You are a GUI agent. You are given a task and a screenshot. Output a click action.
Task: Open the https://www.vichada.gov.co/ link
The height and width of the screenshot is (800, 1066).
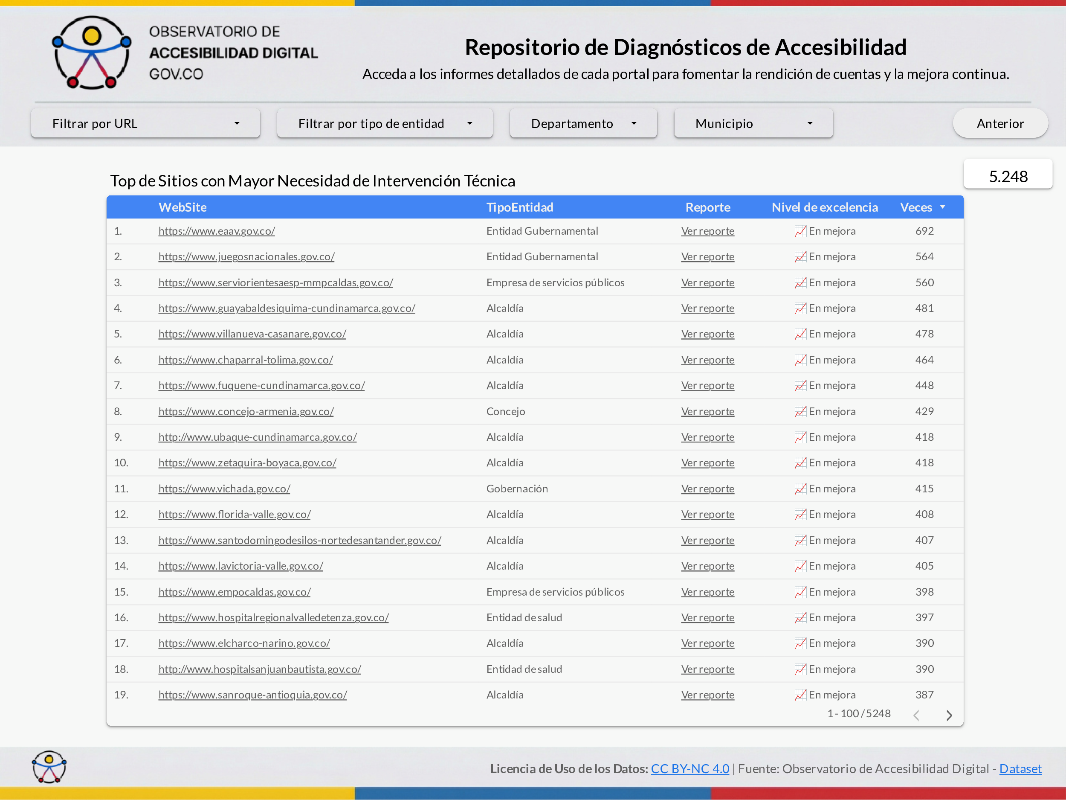pos(224,489)
